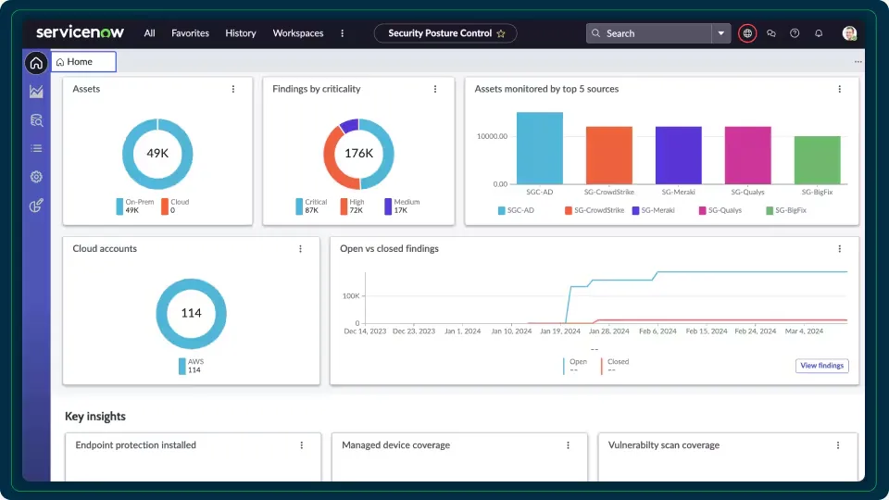889x500 pixels.
Task: Open the more navigation options dots
Action: pyautogui.click(x=342, y=33)
